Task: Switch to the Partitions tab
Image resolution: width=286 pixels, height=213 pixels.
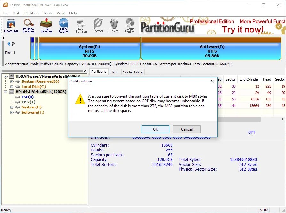Action: [x=99, y=72]
